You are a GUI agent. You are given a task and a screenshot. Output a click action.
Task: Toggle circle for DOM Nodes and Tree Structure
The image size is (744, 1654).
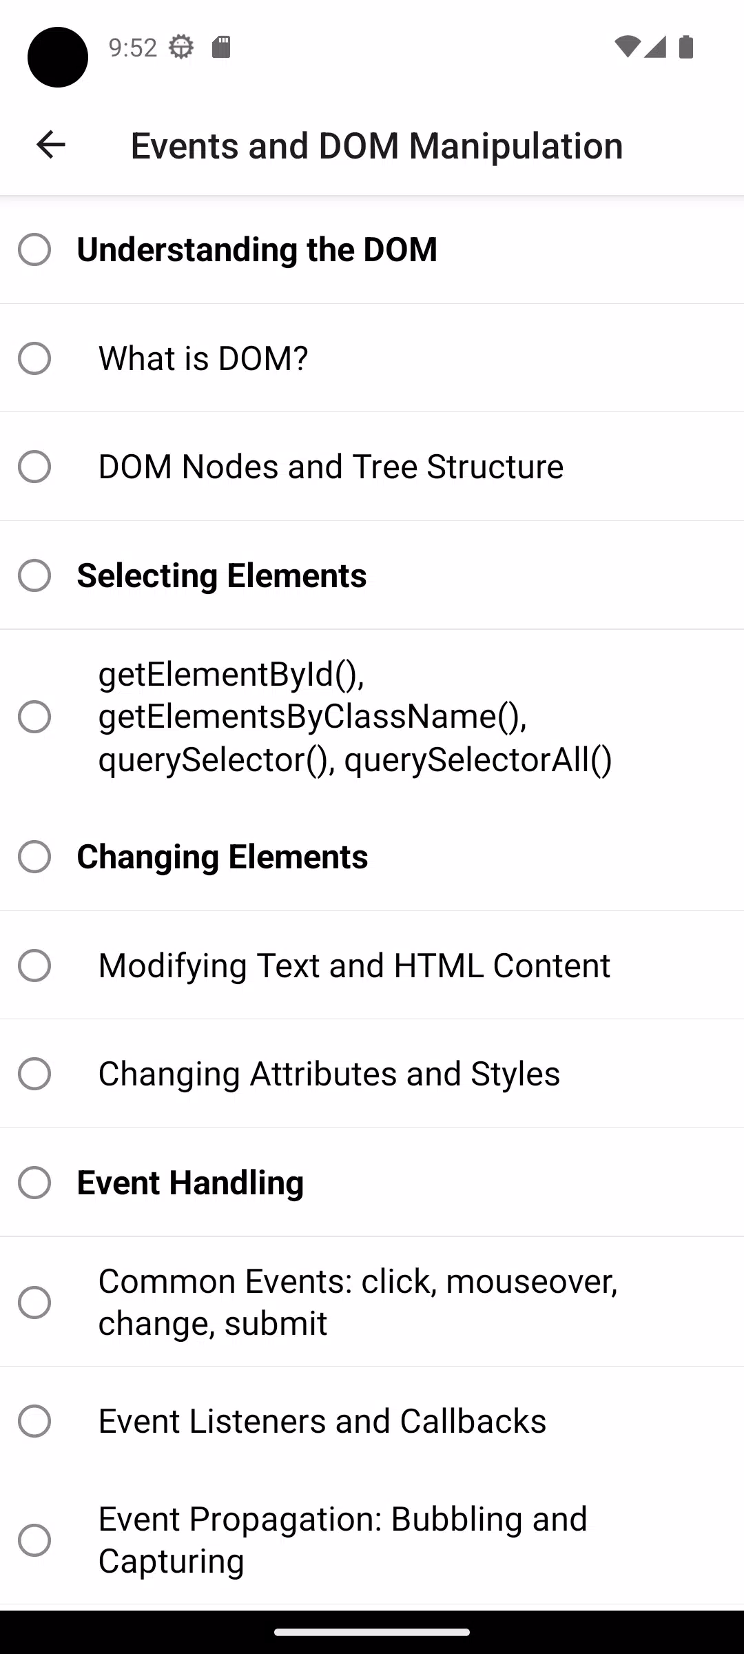(34, 467)
